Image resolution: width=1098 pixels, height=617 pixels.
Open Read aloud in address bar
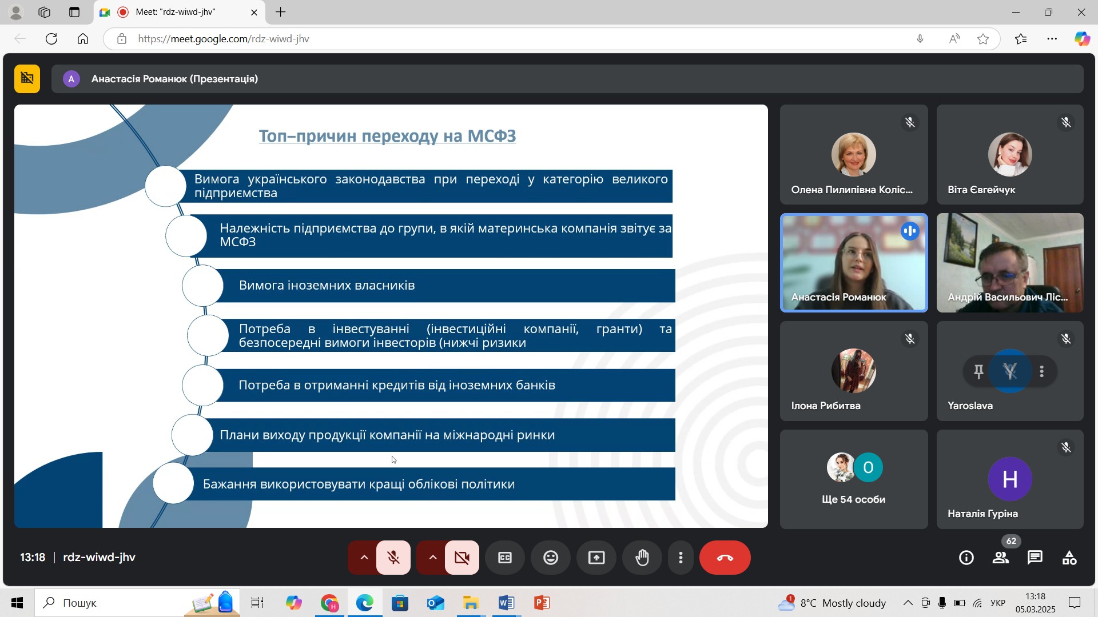tap(954, 39)
